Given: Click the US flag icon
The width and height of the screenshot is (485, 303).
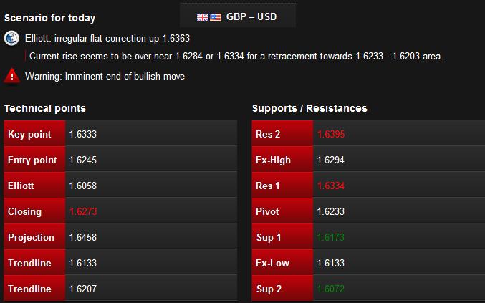Looking at the screenshot, I should pos(216,17).
